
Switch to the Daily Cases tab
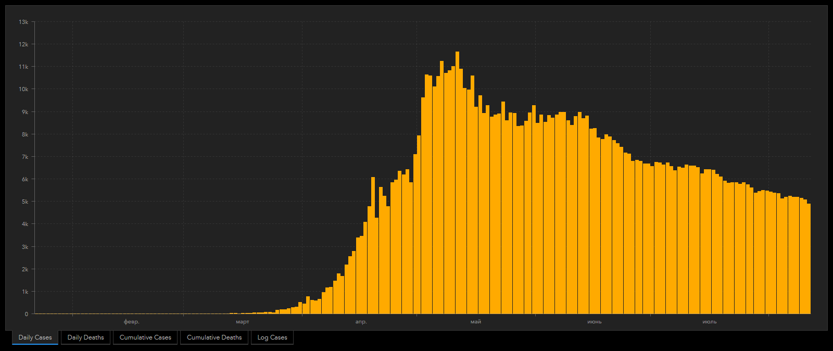[x=35, y=337]
